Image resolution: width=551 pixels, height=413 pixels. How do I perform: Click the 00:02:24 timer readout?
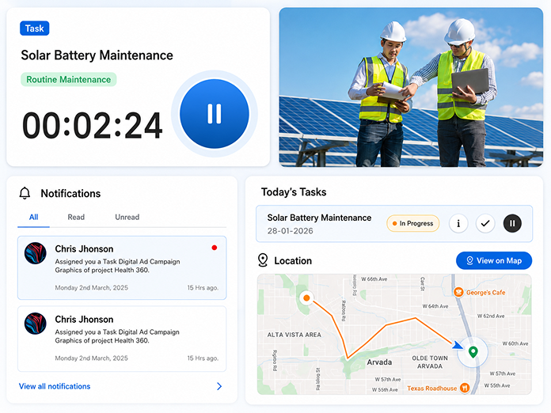93,125
